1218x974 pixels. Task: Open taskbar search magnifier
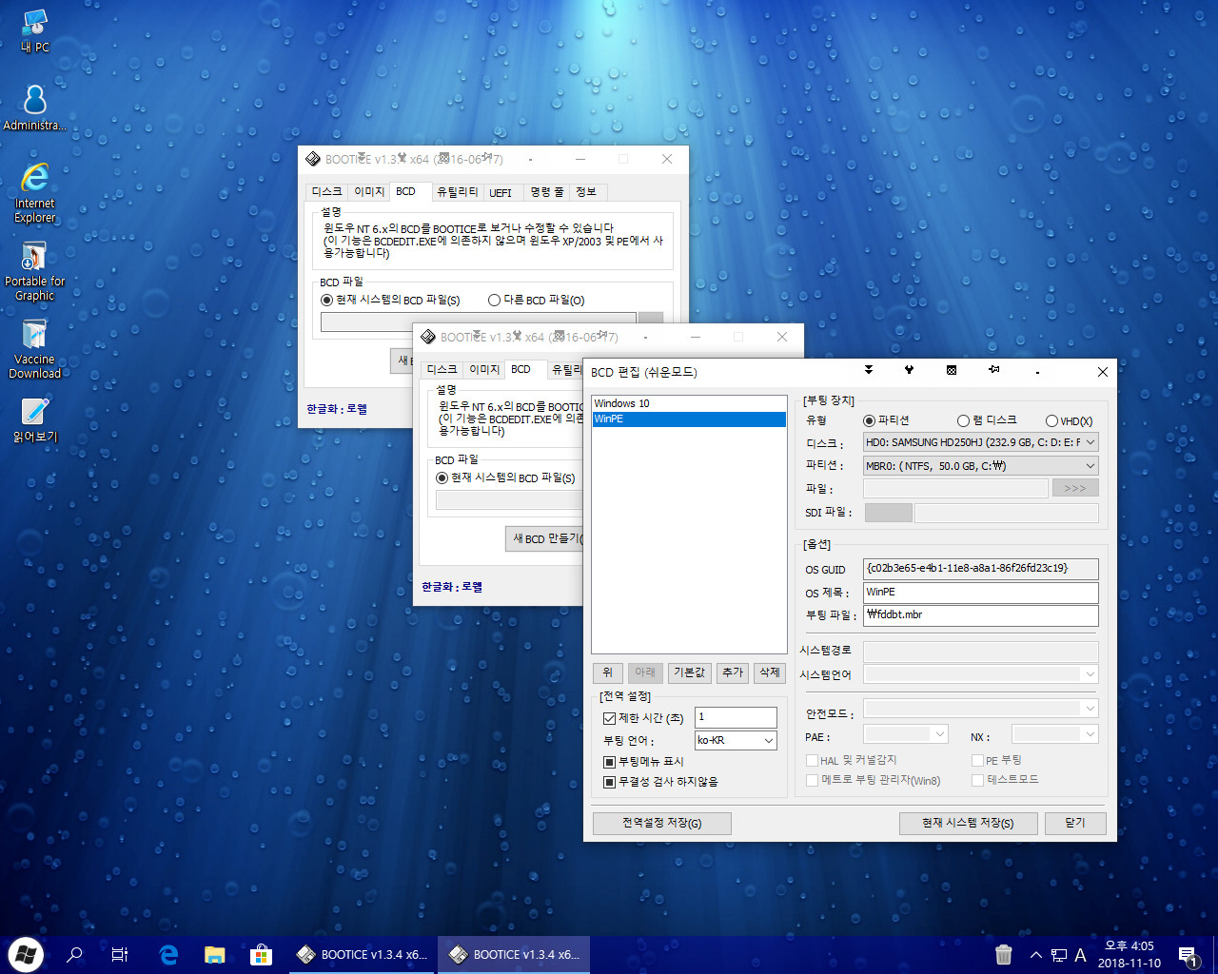(74, 954)
